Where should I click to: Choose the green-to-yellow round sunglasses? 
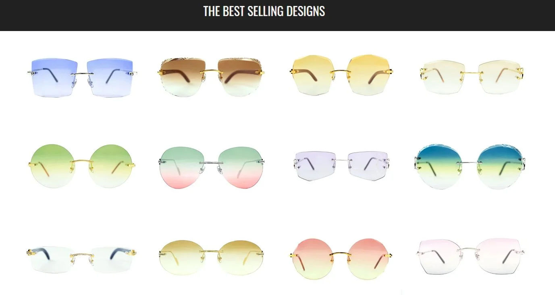point(83,166)
